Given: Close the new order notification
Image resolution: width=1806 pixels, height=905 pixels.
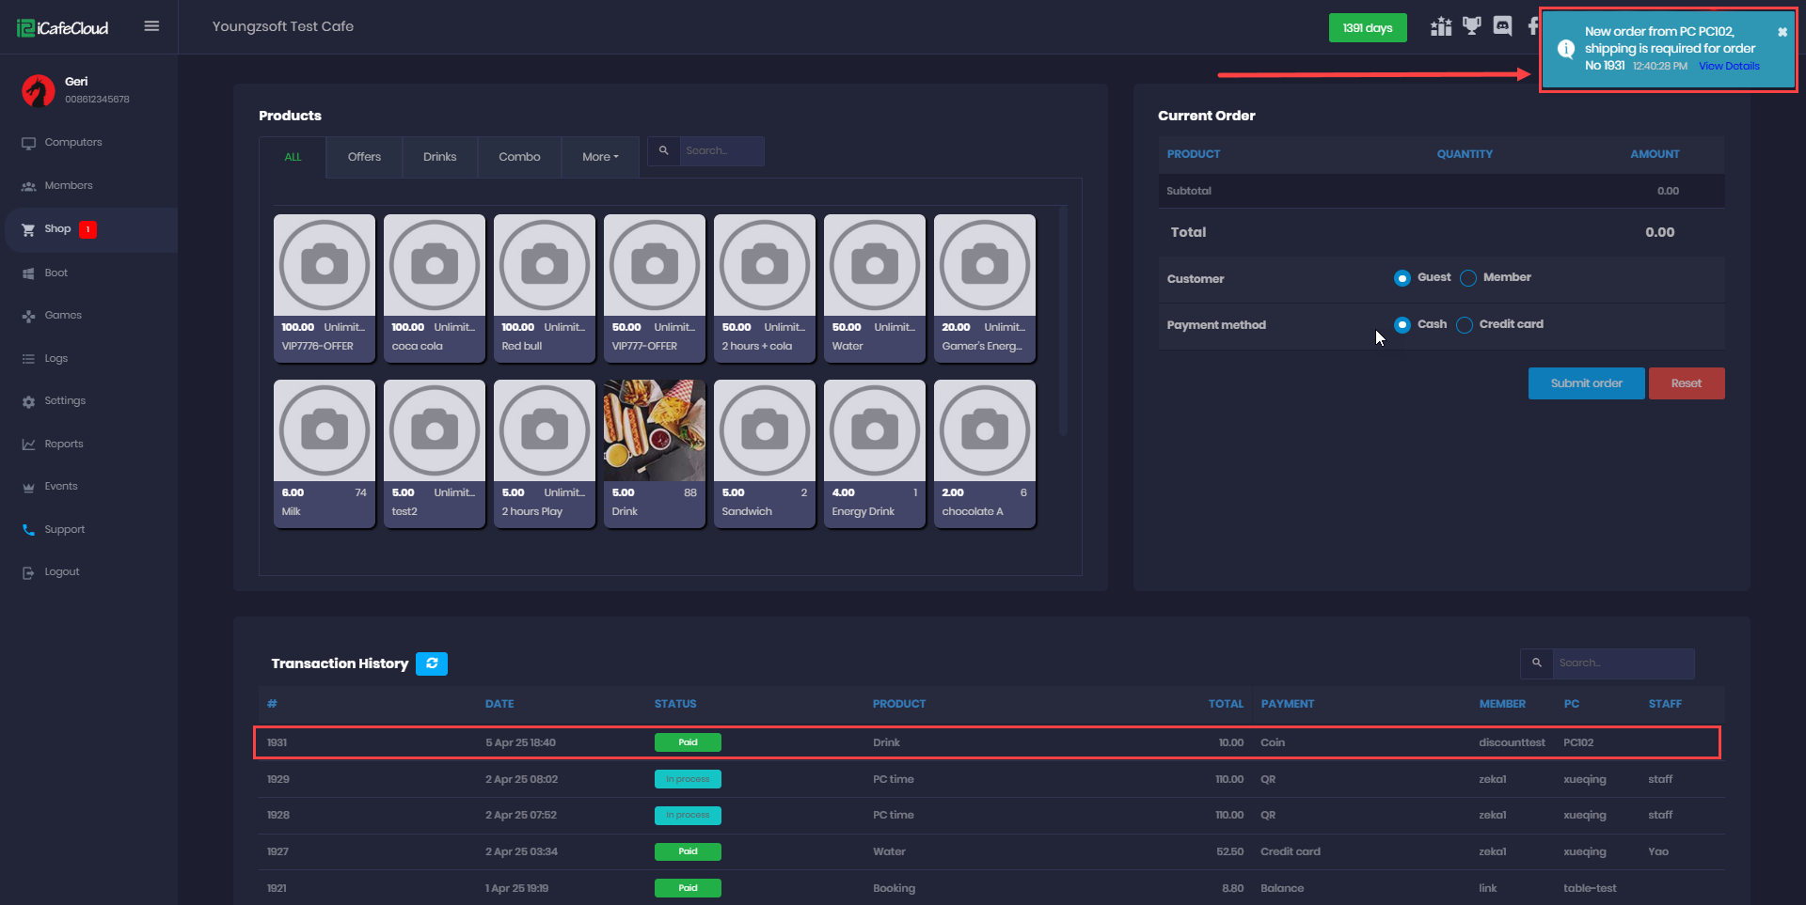Looking at the screenshot, I should click(1782, 32).
